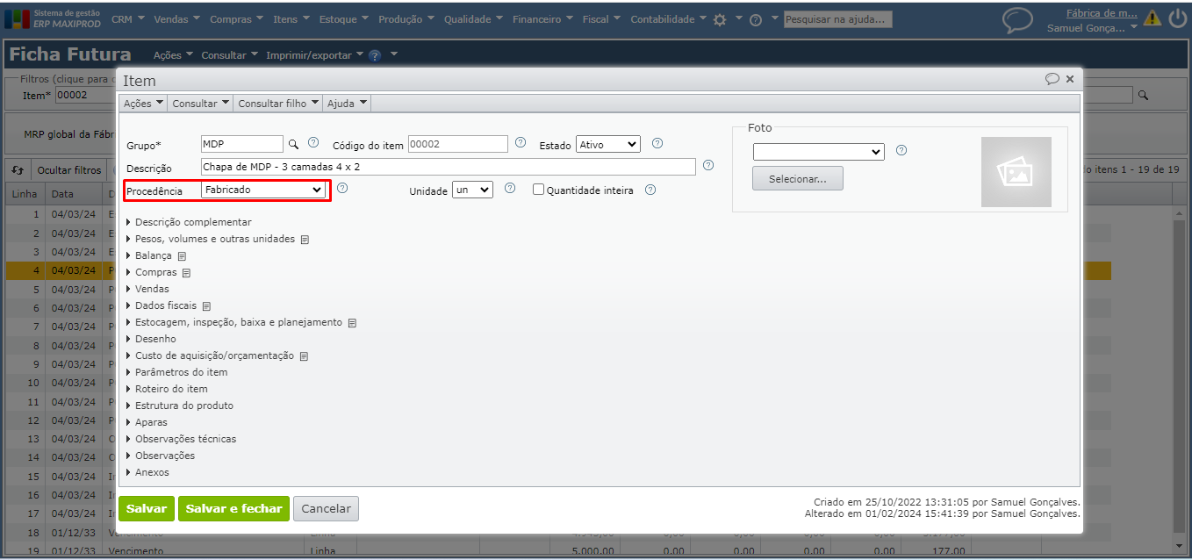Click the Código do item field

[x=458, y=144]
